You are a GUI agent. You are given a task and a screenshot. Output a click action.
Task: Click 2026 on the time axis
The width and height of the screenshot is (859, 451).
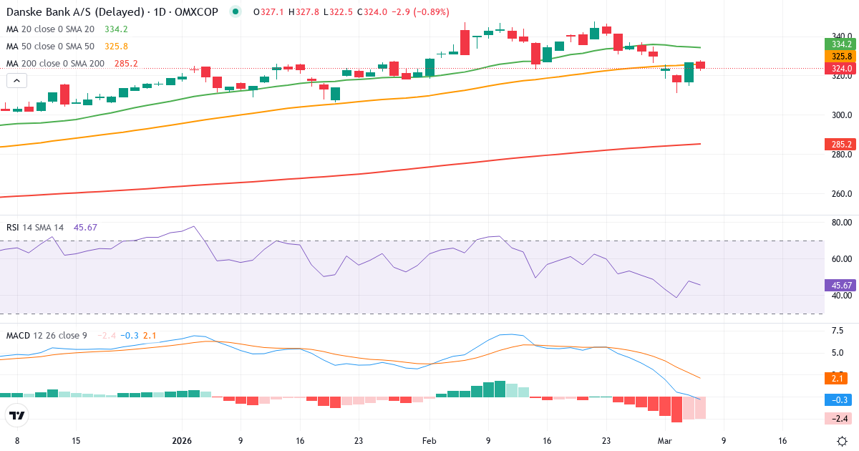pos(181,442)
